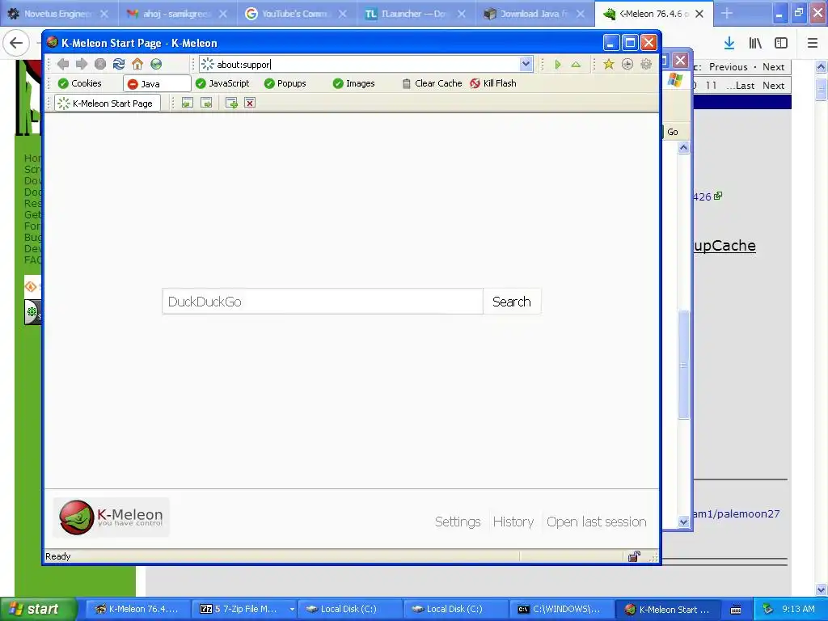This screenshot has width=828, height=621.
Task: Open the Download Java browser tab
Action: pyautogui.click(x=534, y=14)
